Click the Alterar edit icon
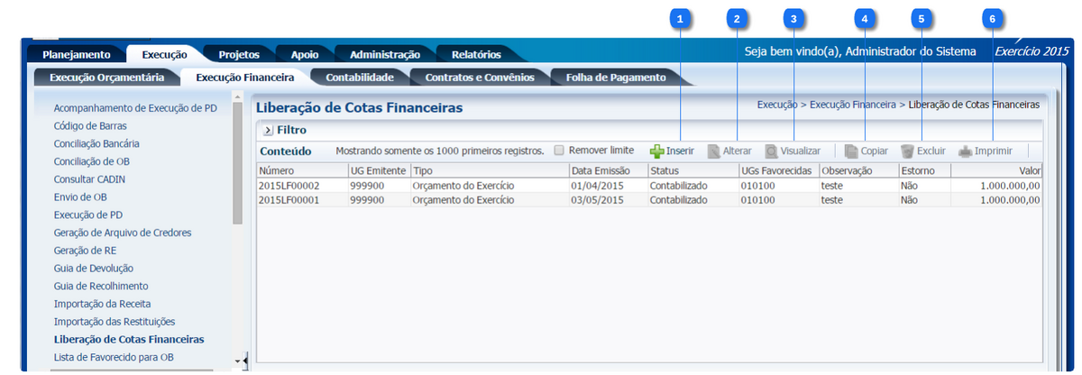 tap(714, 151)
